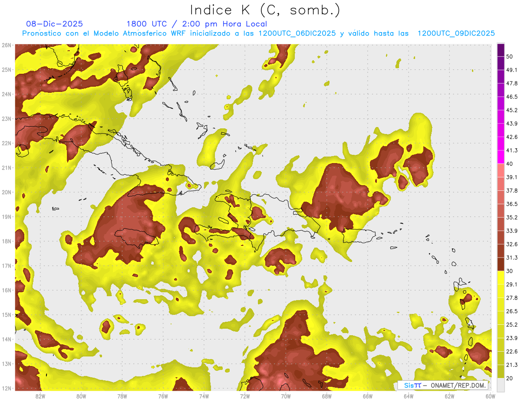Click the legend value "37.8"
The height and width of the screenshot is (402, 521).
click(x=511, y=191)
